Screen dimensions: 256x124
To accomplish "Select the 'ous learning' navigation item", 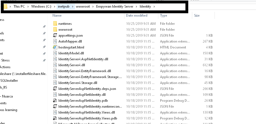I will [x=8, y=110].
